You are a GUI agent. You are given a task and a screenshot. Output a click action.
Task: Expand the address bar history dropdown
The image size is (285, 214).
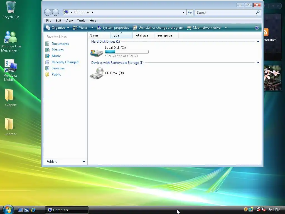point(183,12)
